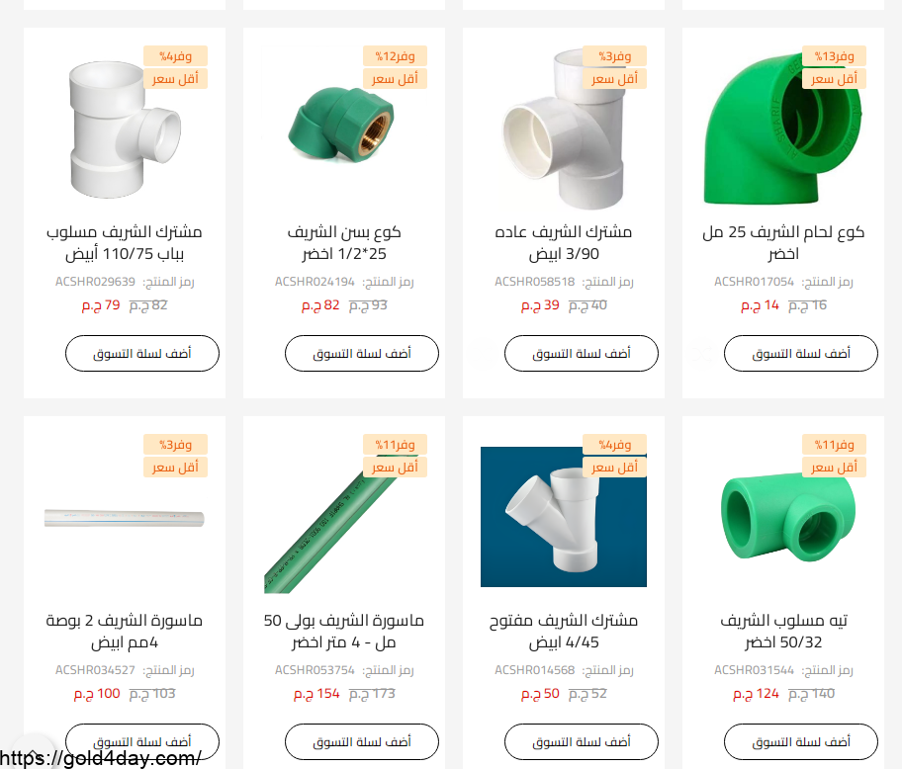Open white 3/90 tee product image
The image size is (902, 769).
[563, 128]
